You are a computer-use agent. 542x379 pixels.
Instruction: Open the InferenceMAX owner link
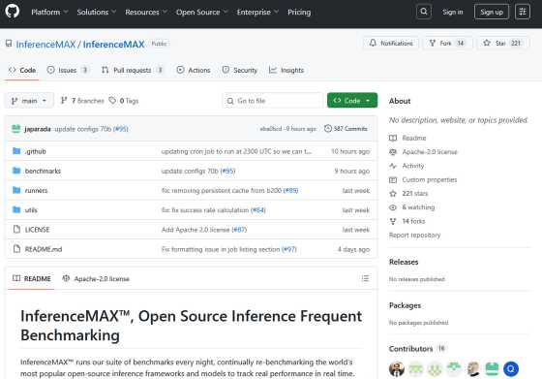(x=45, y=44)
